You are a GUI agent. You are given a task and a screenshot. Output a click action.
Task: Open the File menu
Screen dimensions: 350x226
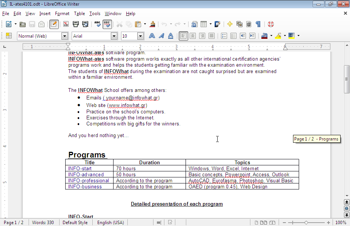click(6, 14)
